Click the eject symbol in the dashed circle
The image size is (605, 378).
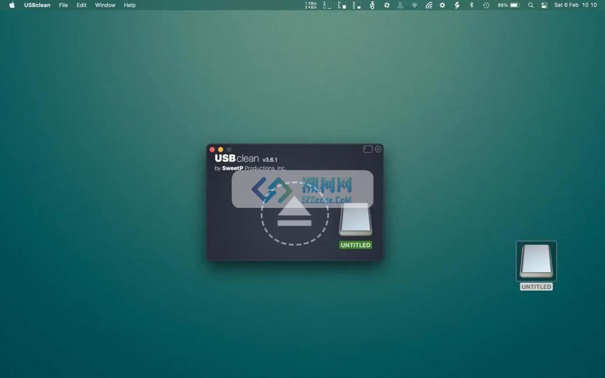click(x=294, y=211)
